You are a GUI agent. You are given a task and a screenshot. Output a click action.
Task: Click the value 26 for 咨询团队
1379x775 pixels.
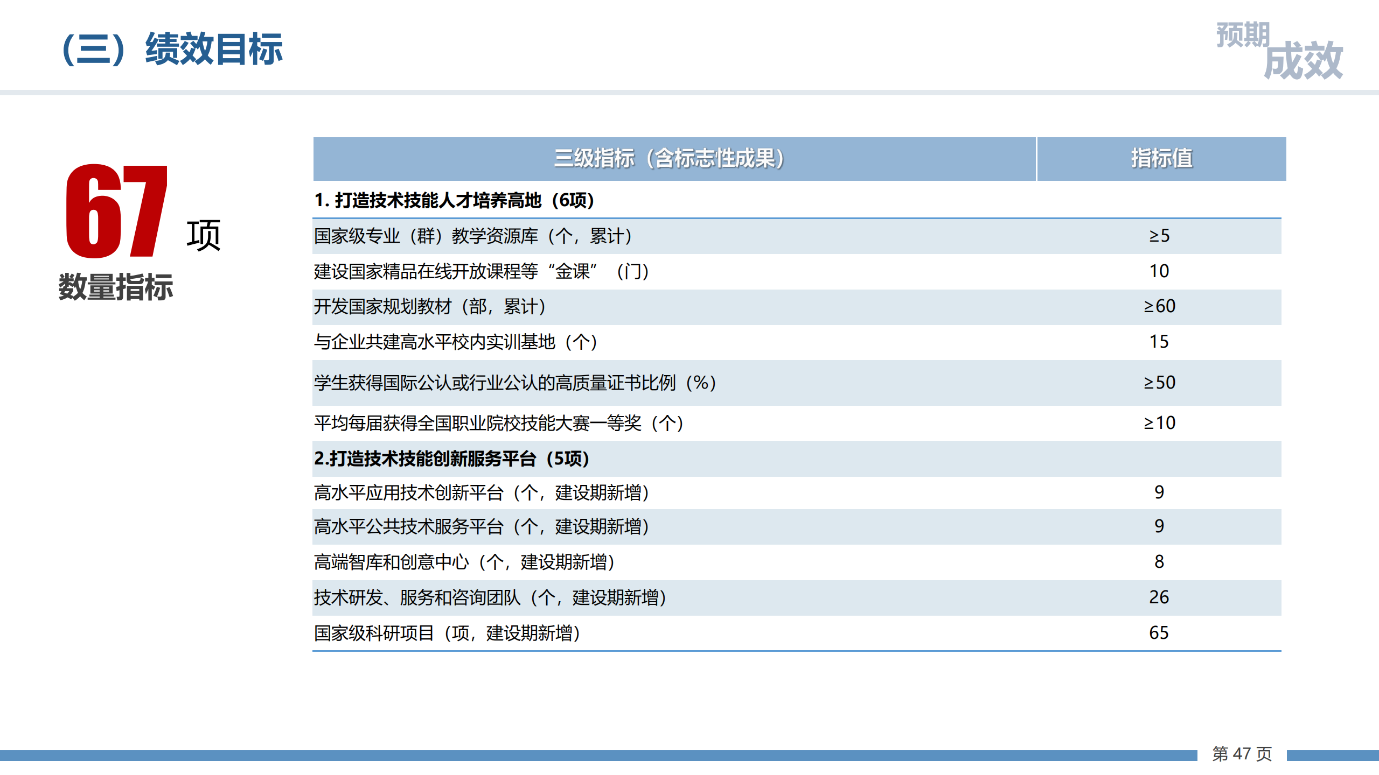1159,597
